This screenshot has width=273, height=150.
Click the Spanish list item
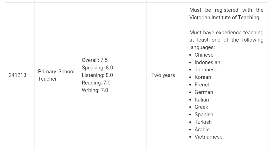pyautogui.click(x=204, y=115)
